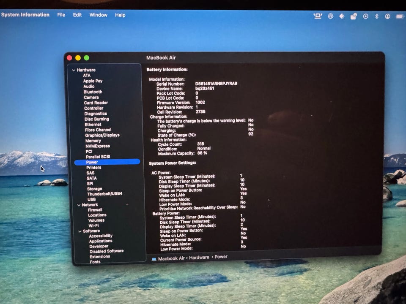Click the user account menu bar icon

(x=387, y=16)
